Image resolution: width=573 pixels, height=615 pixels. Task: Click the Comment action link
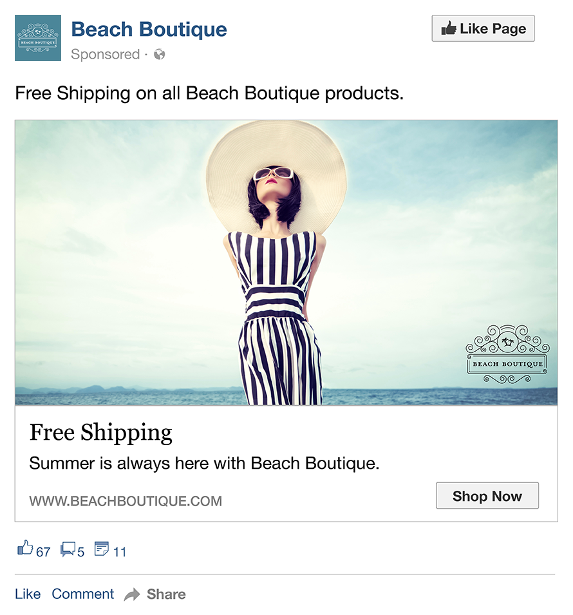tap(83, 594)
